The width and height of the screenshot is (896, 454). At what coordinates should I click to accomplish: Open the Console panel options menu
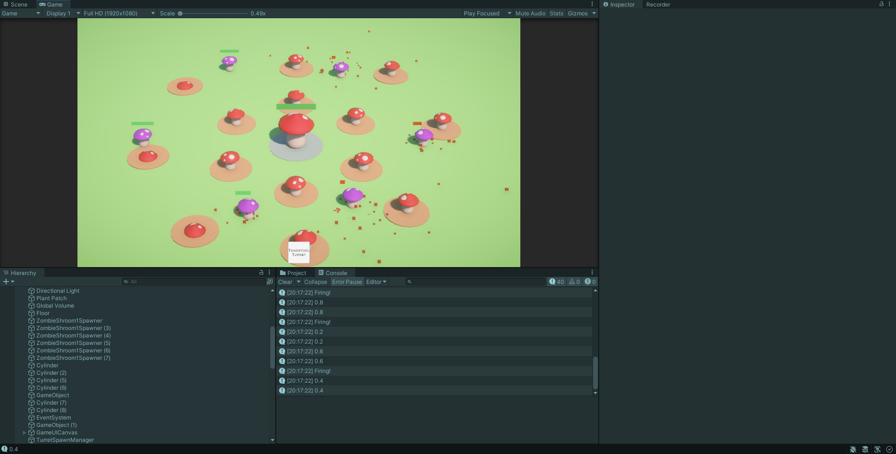592,273
